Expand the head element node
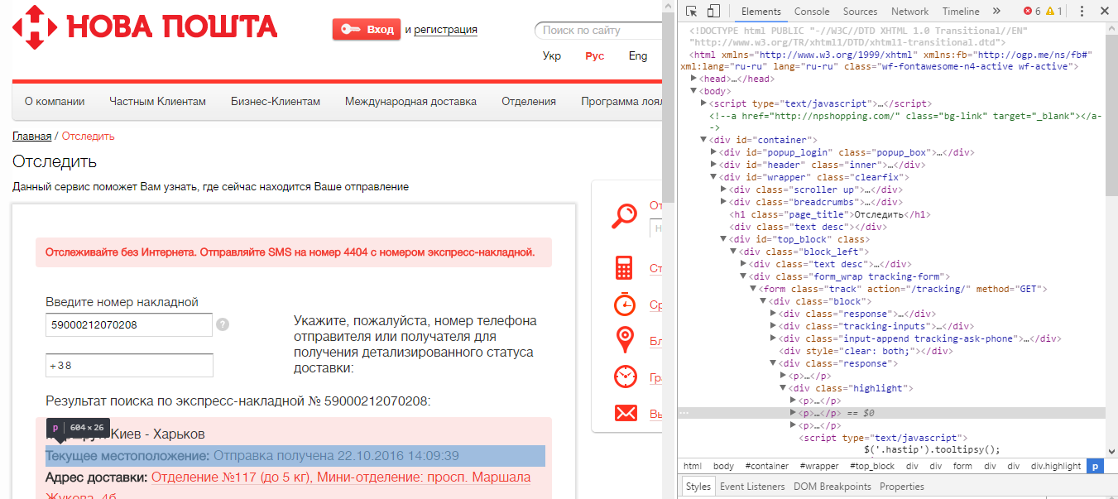The width and height of the screenshot is (1118, 499). coord(693,79)
